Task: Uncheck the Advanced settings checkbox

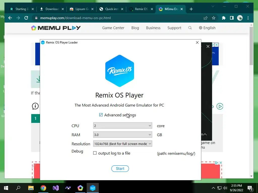Action: tap(101, 115)
